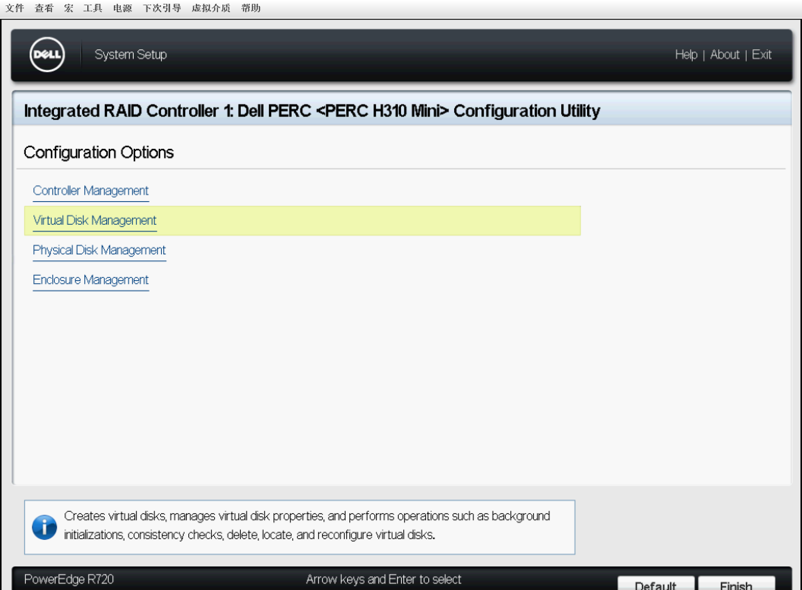The height and width of the screenshot is (590, 802).
Task: Open 查看 menu from menu bar
Action: (x=47, y=8)
